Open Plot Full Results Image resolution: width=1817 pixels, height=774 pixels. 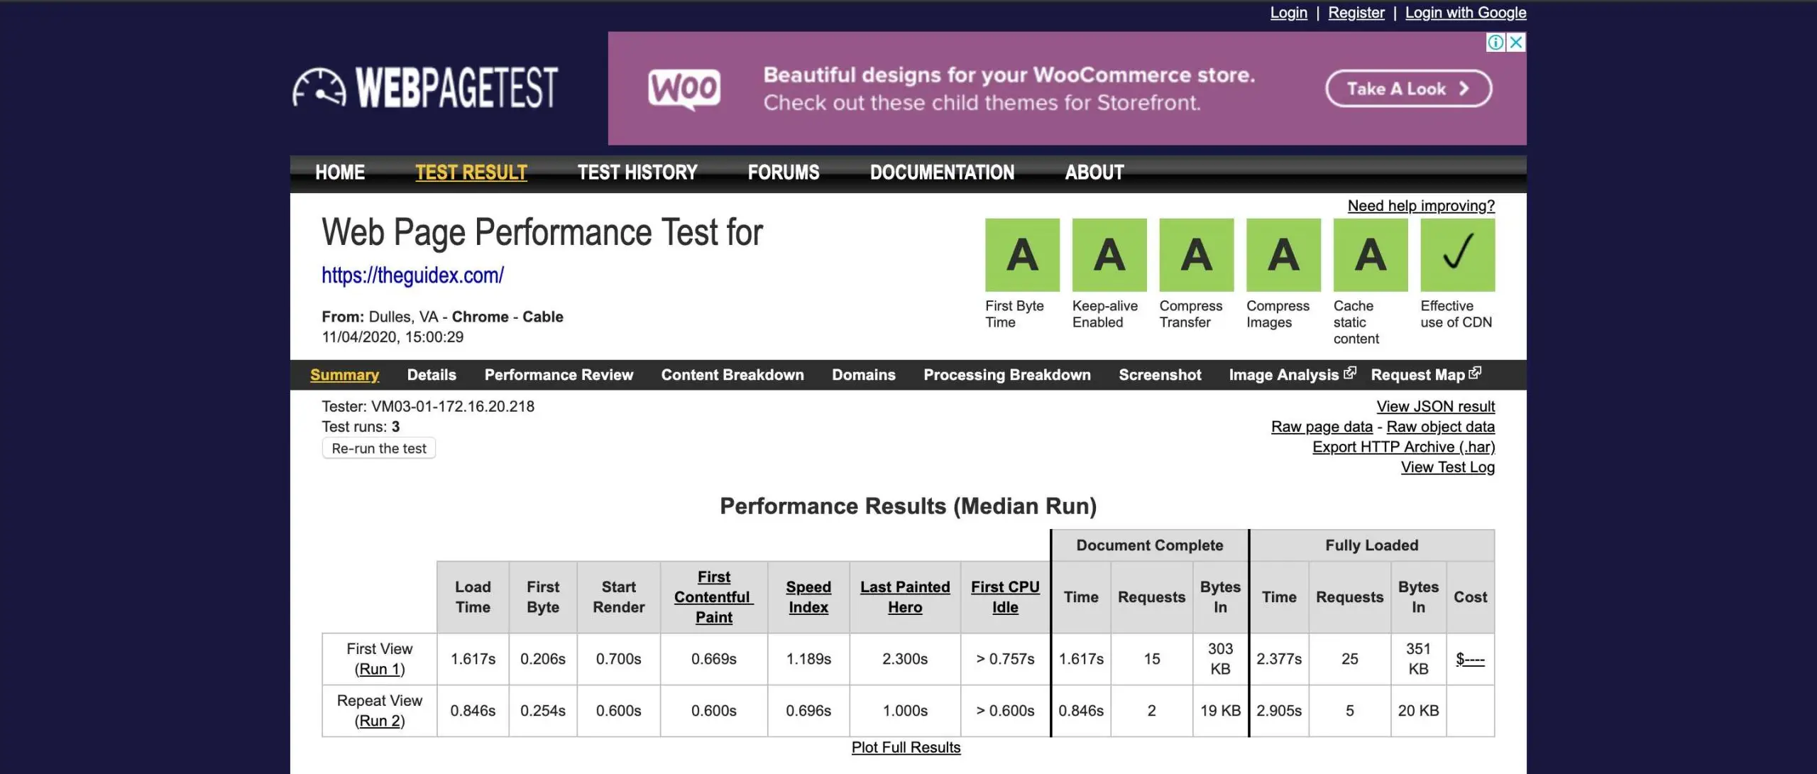coord(906,746)
